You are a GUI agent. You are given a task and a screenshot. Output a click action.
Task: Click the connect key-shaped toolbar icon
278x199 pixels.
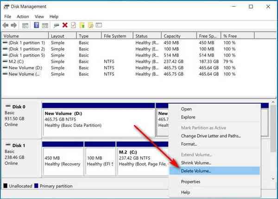(x=56, y=25)
